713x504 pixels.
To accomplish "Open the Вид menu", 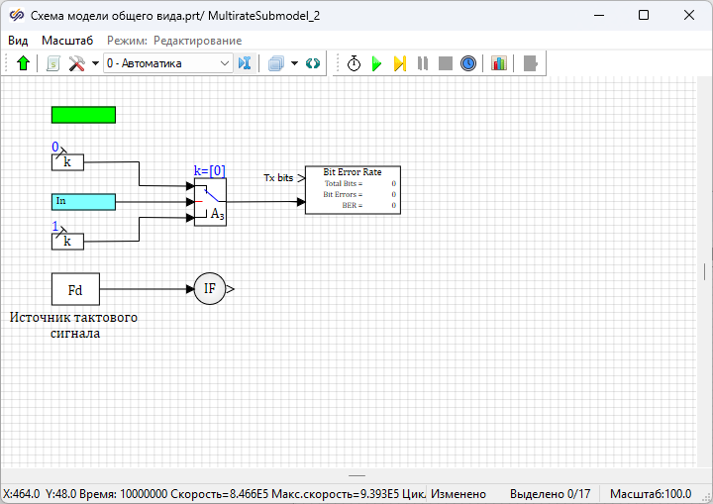I will pyautogui.click(x=18, y=41).
